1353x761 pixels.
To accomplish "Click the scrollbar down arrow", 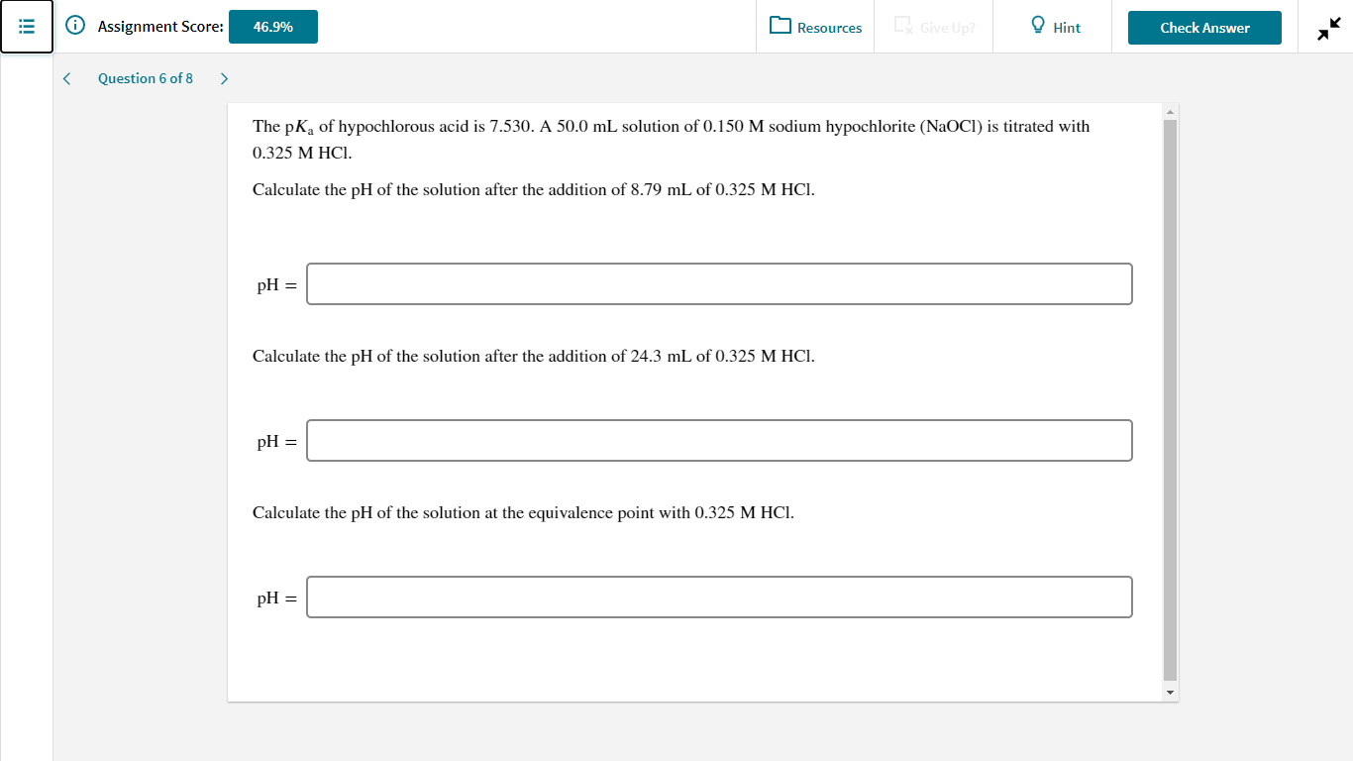I will [1170, 691].
